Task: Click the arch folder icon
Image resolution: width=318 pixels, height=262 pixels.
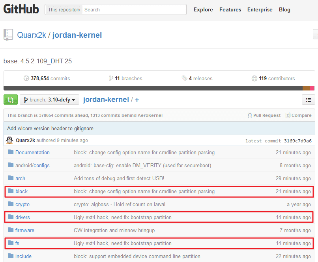Action: point(11,178)
